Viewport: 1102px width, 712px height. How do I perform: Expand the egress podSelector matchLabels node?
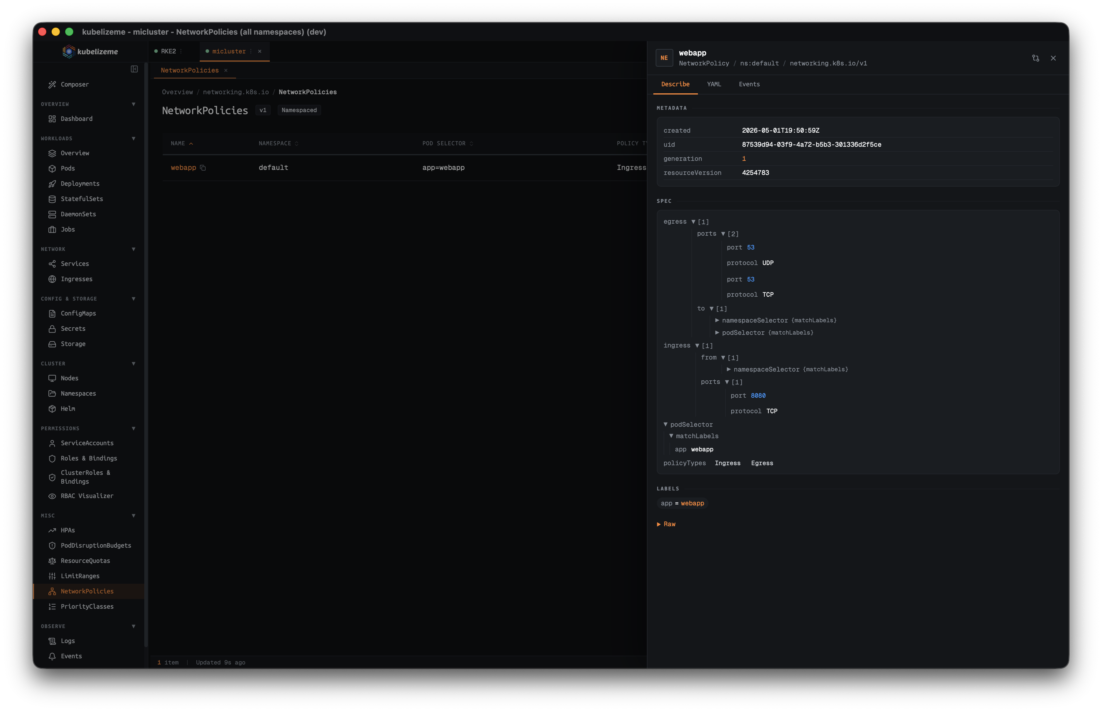coord(717,333)
